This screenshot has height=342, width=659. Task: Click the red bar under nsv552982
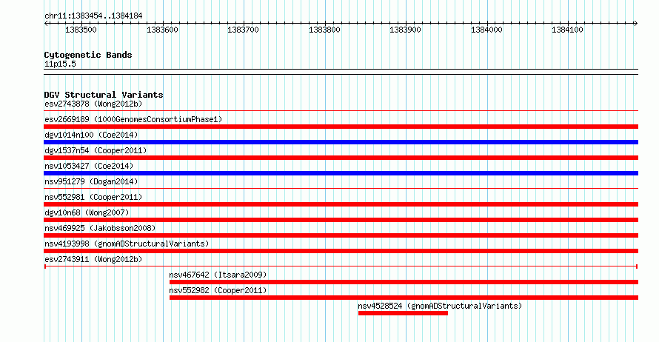tap(404, 298)
